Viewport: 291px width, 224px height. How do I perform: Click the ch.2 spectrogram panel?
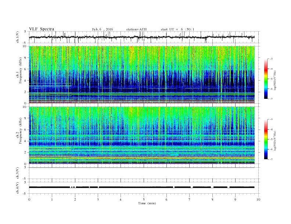(x=142, y=135)
